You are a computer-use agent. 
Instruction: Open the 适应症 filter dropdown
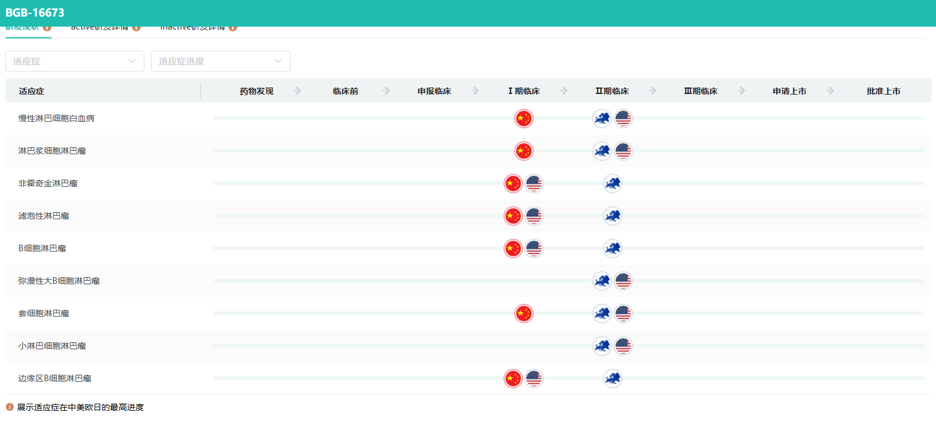[x=75, y=61]
